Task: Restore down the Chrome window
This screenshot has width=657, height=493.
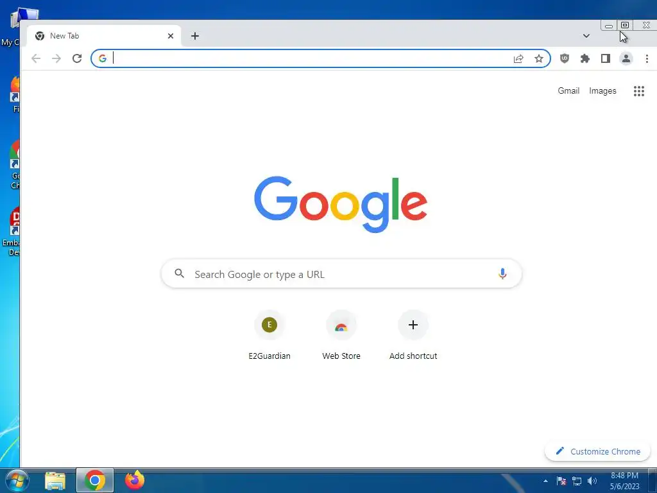Action: pos(625,26)
